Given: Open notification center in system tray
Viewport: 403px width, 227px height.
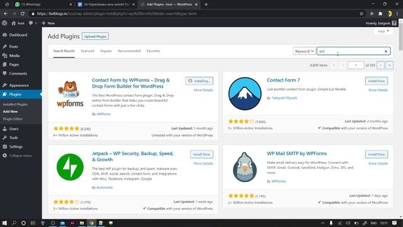Looking at the screenshot, I should [395, 223].
